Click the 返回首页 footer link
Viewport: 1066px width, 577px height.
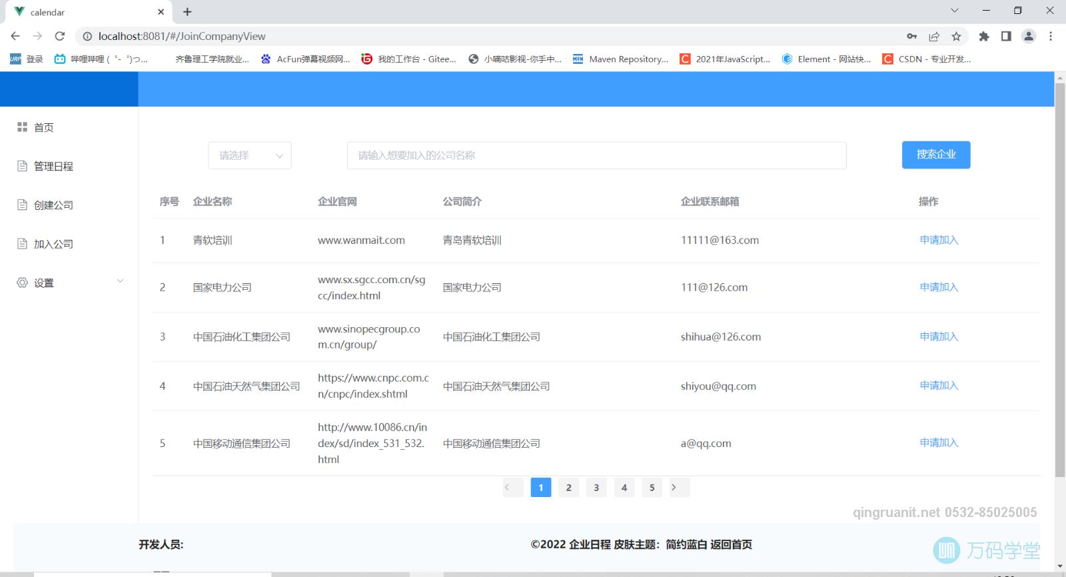point(731,544)
